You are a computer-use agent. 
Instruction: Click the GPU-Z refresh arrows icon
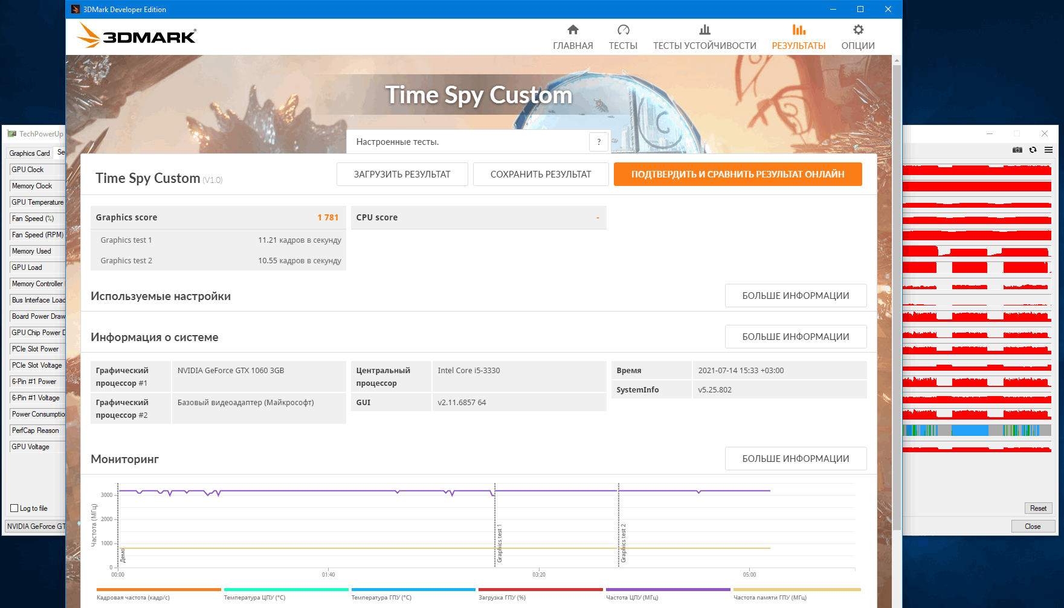pos(1033,150)
